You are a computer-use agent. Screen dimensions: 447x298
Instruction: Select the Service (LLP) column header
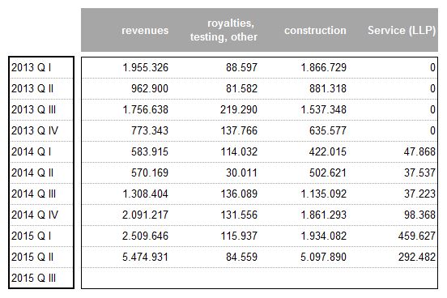(x=402, y=30)
